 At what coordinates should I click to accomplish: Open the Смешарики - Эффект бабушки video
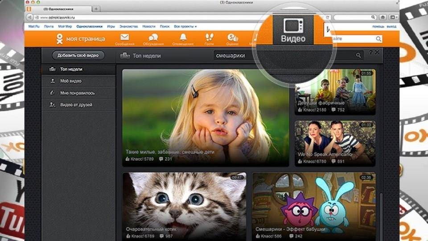point(314,205)
